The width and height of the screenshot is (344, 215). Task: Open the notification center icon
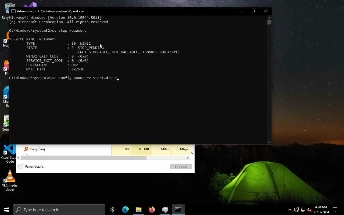(335, 210)
